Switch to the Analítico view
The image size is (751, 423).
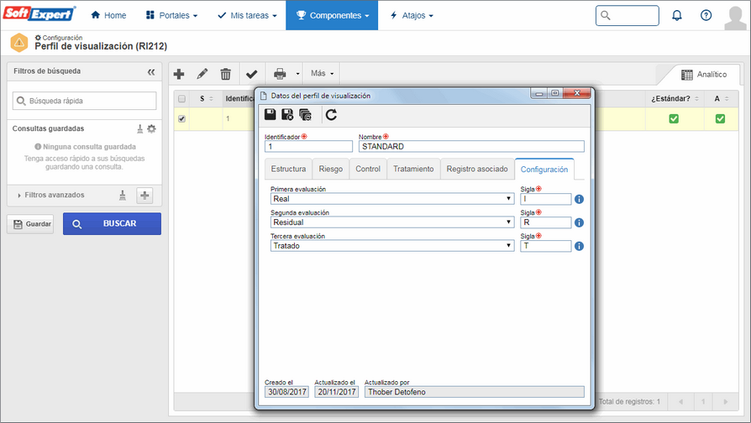pyautogui.click(x=704, y=75)
